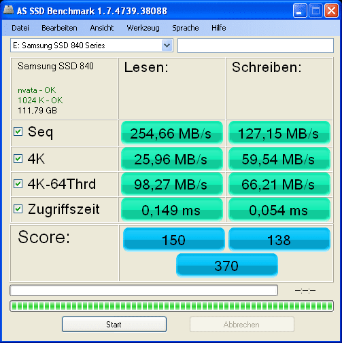Uncheck the Seq test checkbox
Screen dimensions: 342x343
tap(18, 132)
